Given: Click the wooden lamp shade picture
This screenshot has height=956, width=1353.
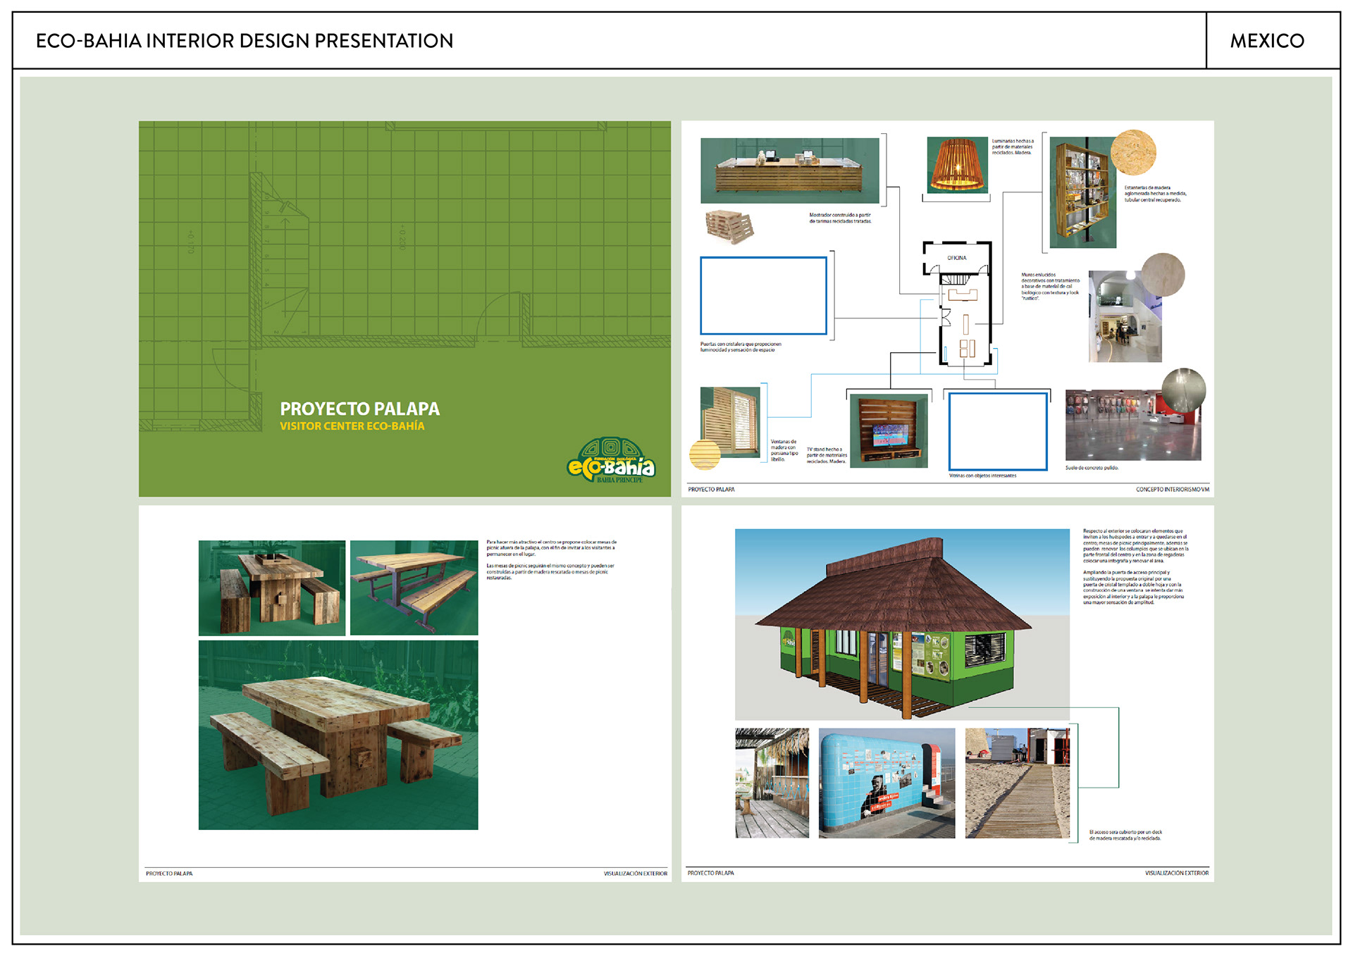Looking at the screenshot, I should click(x=957, y=165).
